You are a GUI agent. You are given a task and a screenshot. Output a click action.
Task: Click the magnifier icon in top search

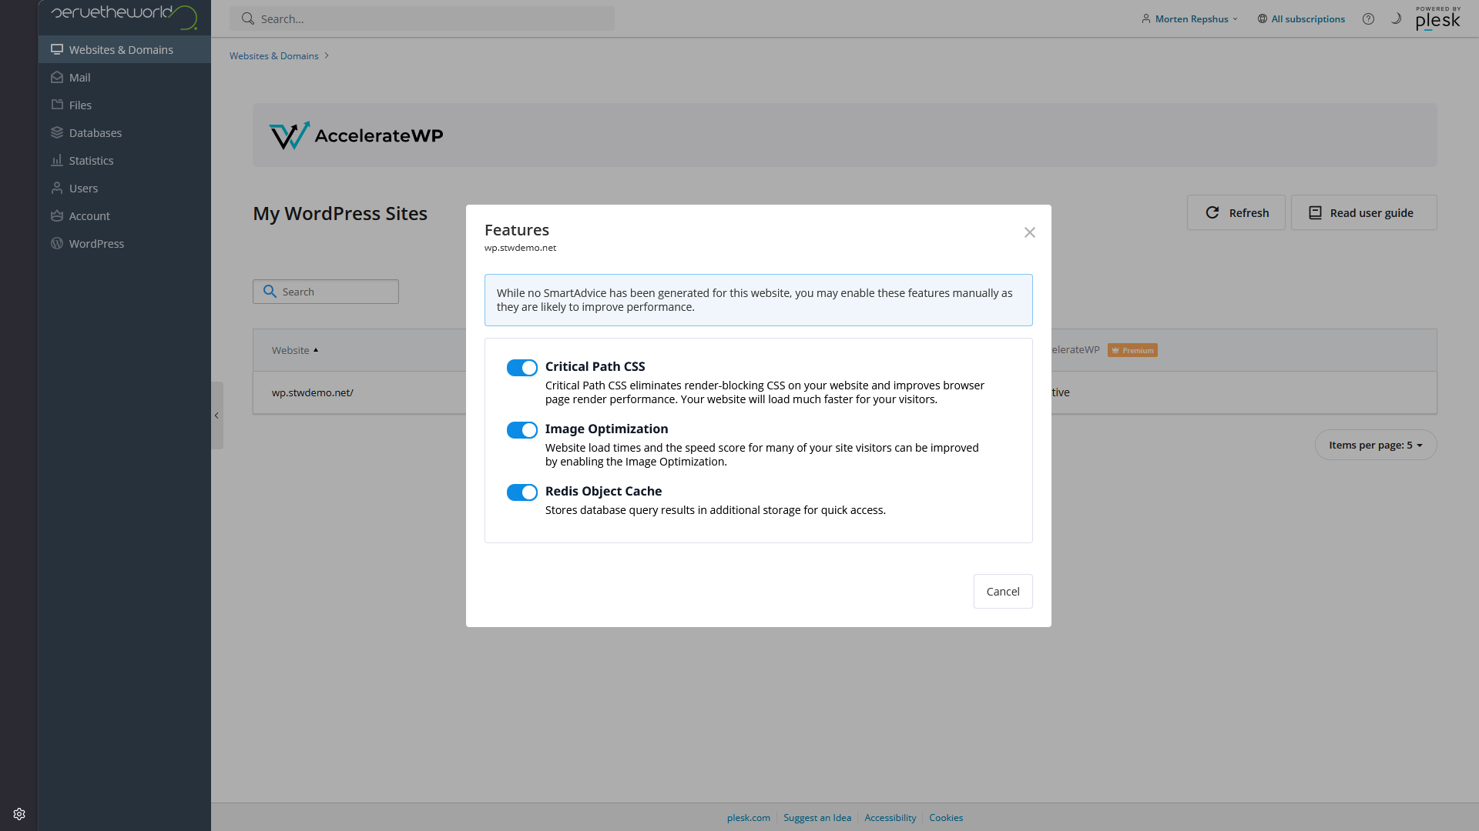[247, 18]
